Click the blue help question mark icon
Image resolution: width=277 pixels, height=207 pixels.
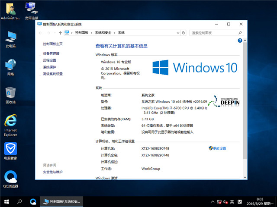(x=239, y=40)
